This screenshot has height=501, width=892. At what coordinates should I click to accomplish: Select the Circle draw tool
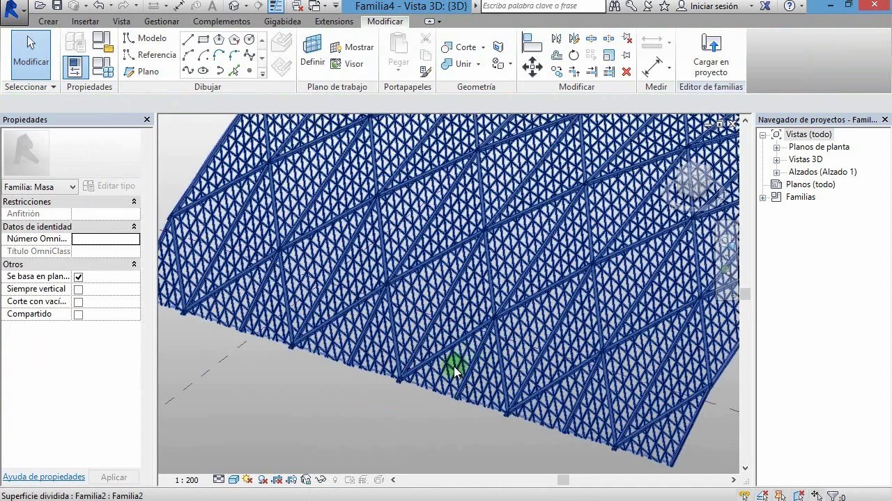tap(249, 40)
